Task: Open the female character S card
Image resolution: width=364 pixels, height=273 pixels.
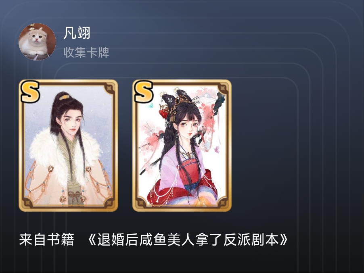Action: (182, 146)
